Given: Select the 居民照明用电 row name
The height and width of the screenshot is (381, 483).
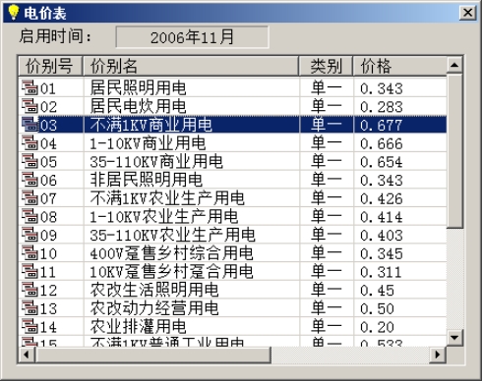Looking at the screenshot, I should coord(138,87).
